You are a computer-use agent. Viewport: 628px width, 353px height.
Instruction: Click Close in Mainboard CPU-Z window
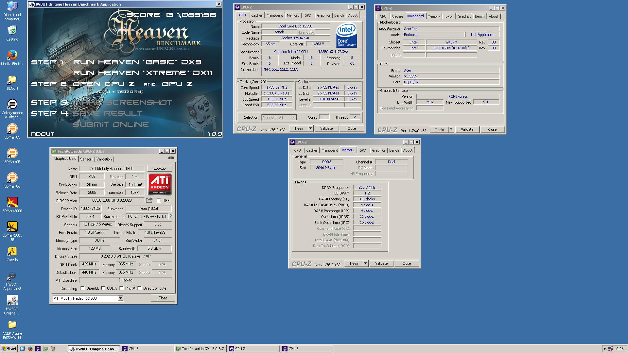tap(492, 129)
